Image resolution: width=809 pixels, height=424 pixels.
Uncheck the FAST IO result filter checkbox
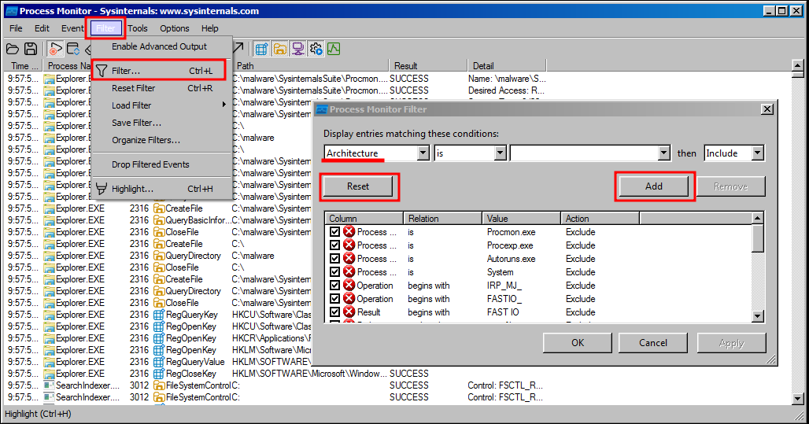[334, 312]
